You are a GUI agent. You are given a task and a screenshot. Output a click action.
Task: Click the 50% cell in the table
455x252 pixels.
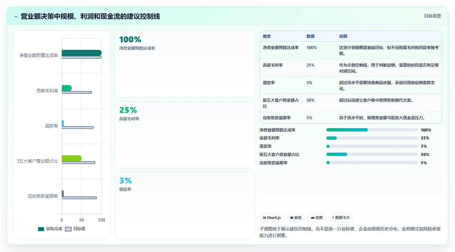click(310, 100)
